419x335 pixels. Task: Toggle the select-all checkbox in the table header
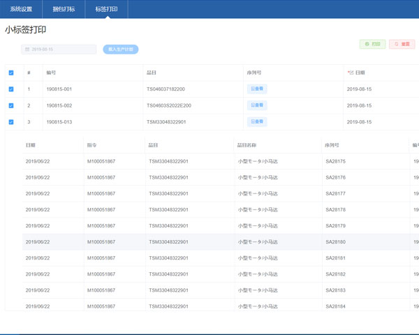click(11, 73)
